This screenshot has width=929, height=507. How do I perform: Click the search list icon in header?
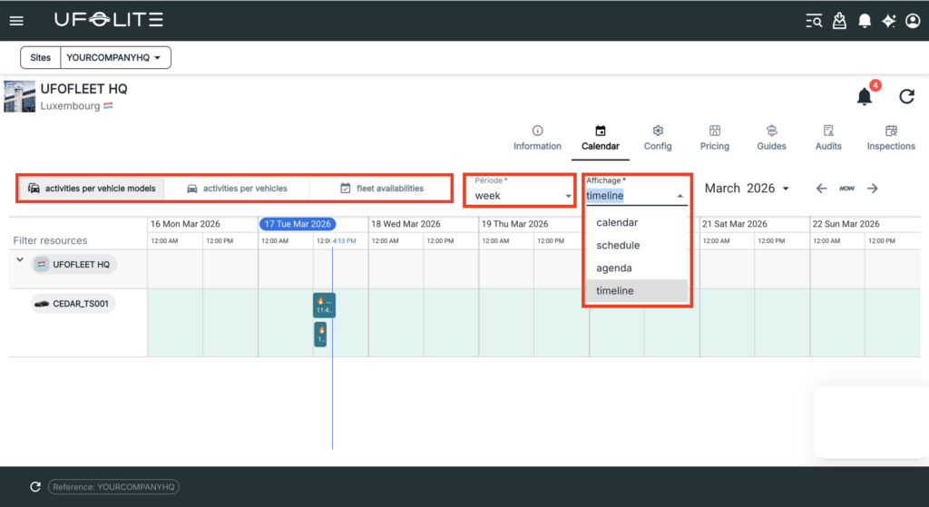[814, 20]
